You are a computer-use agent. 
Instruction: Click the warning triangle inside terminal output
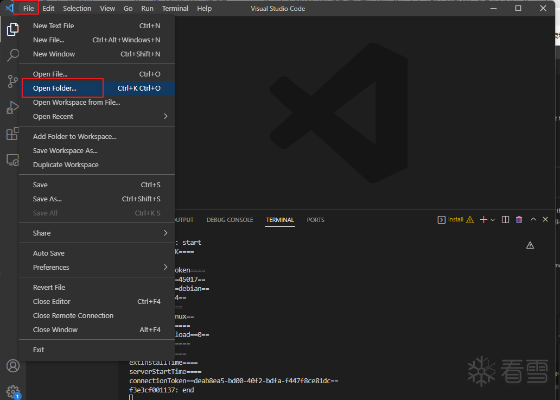click(x=530, y=245)
